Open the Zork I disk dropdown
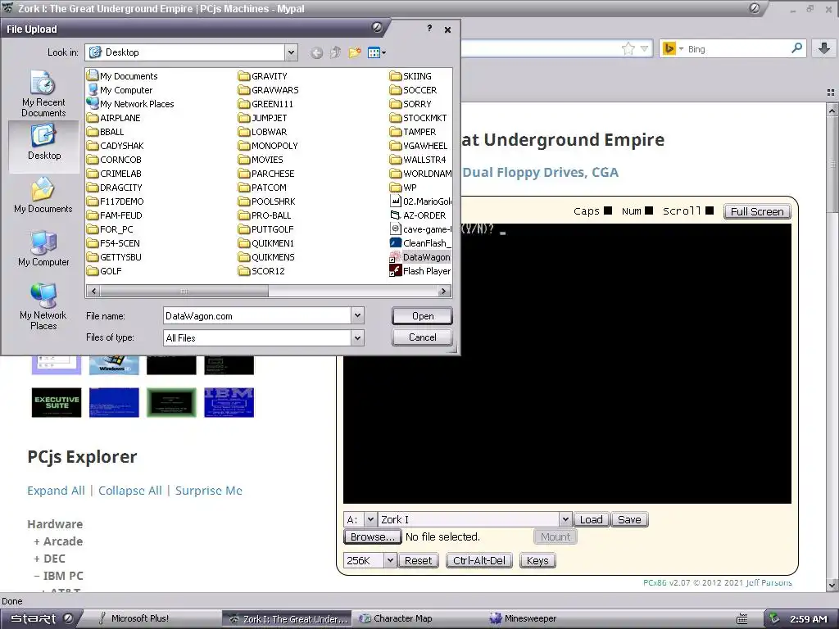The image size is (839, 629). [x=565, y=519]
